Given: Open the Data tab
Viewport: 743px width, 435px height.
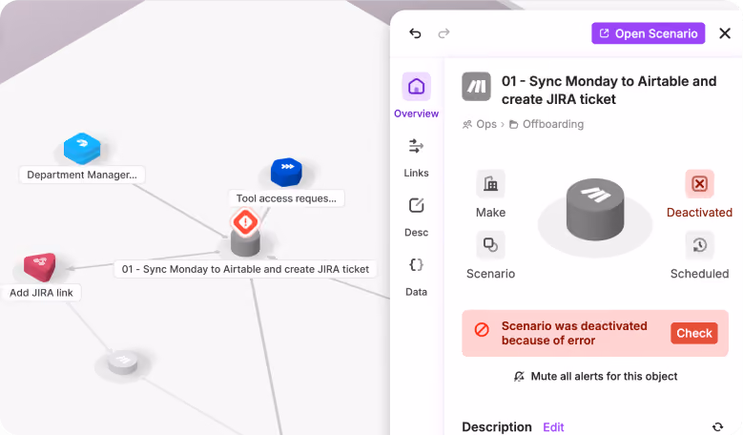Looking at the screenshot, I should pos(416,277).
